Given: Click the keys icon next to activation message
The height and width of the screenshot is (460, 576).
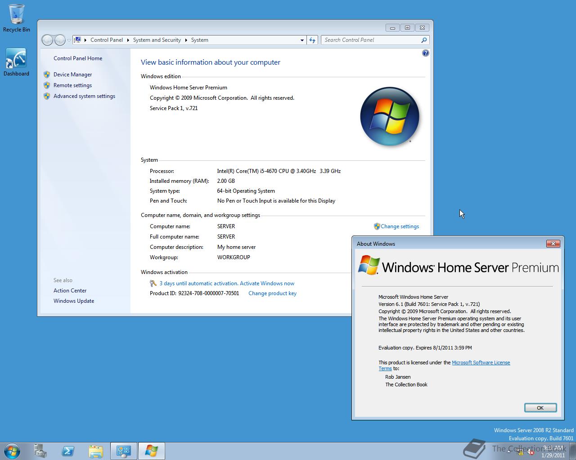Looking at the screenshot, I should 153,283.
